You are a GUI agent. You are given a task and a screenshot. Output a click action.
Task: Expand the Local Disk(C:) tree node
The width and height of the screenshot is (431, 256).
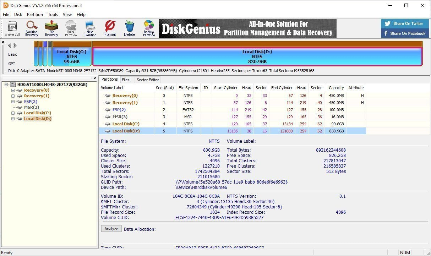pos(13,113)
